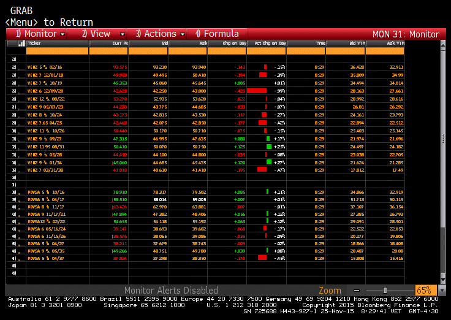
Task: Click Ask YTM value 15.416
Action: tap(396, 259)
